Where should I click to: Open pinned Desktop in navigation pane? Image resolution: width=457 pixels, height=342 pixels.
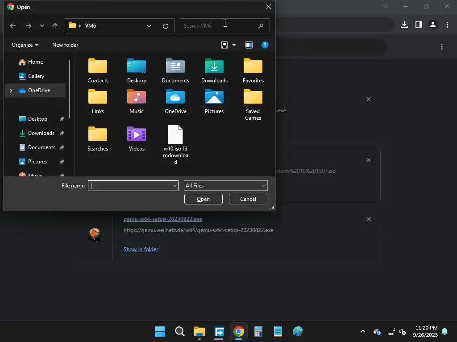pos(37,118)
